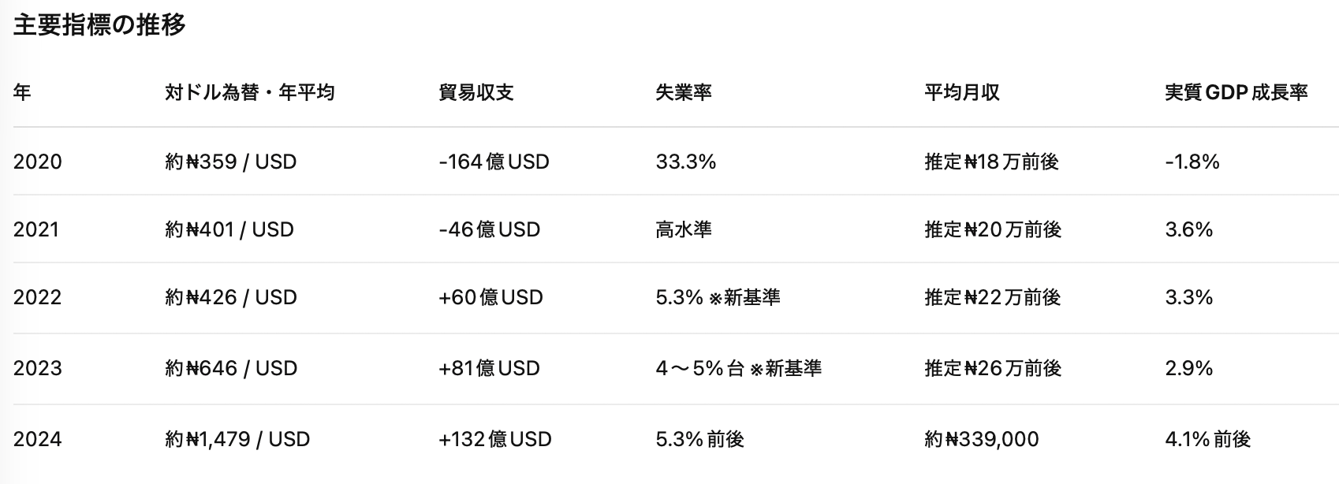Select the 失業率 column header

tap(683, 92)
